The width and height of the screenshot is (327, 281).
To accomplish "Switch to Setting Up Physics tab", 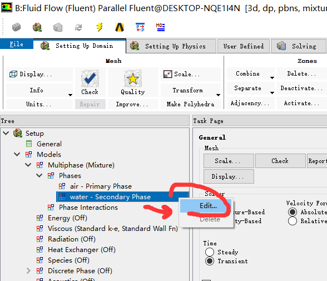I will click(171, 46).
